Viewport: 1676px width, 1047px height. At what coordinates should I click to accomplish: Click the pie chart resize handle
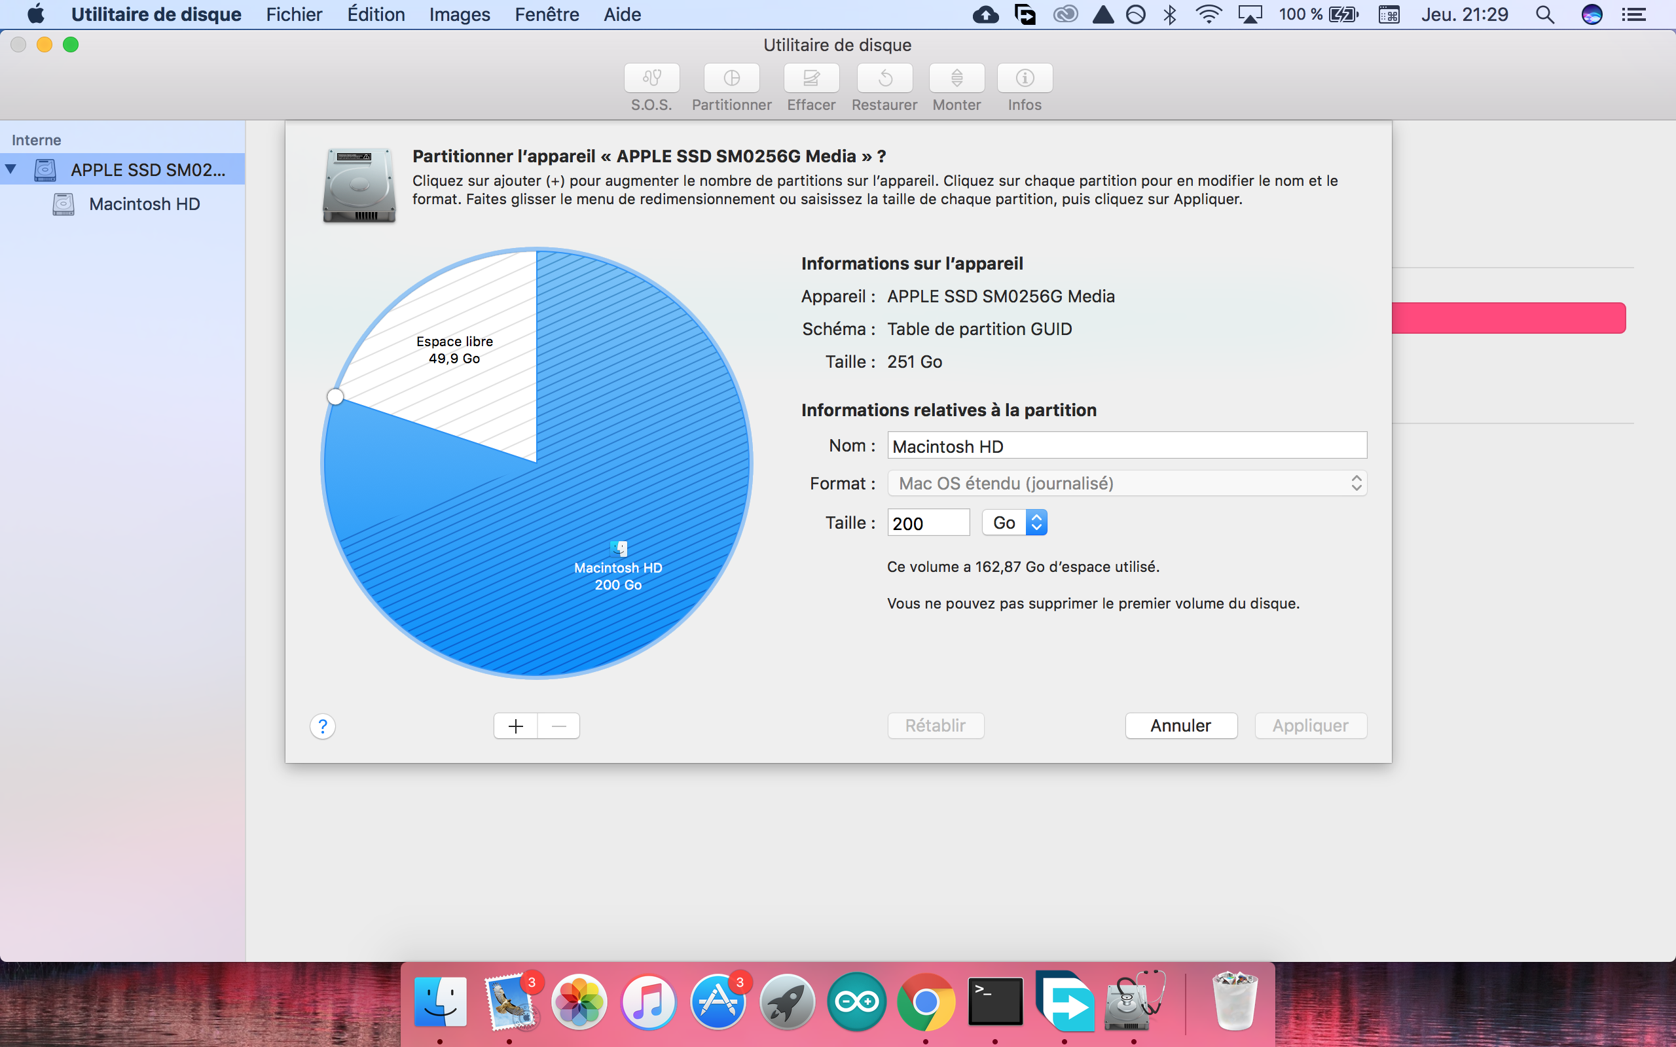tap(335, 397)
